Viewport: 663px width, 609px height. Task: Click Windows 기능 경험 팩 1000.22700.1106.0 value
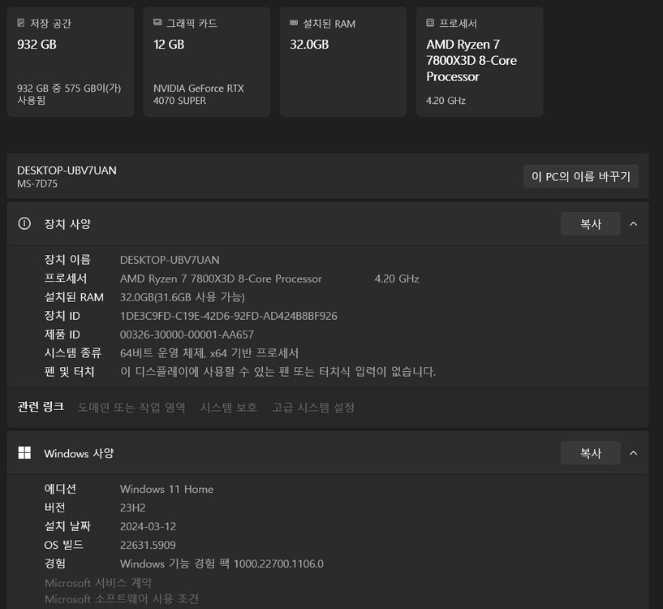click(x=222, y=564)
